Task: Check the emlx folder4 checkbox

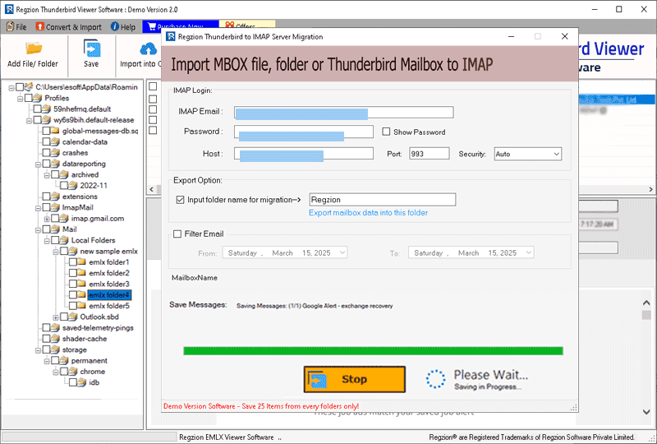Action: (72, 294)
